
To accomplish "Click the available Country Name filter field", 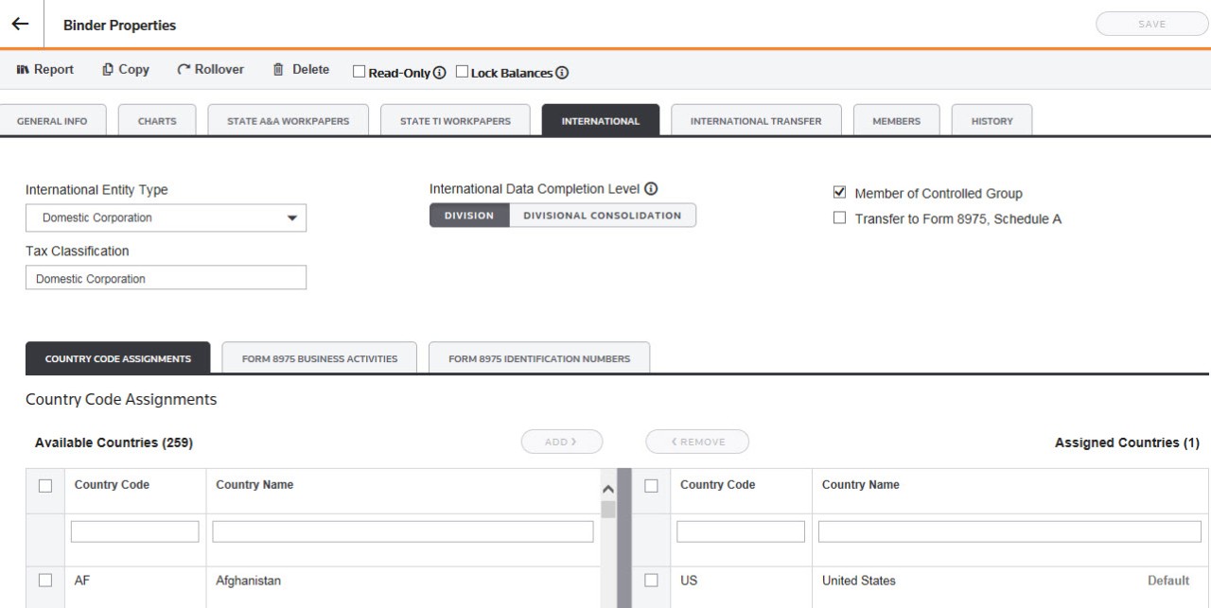I will (x=403, y=531).
